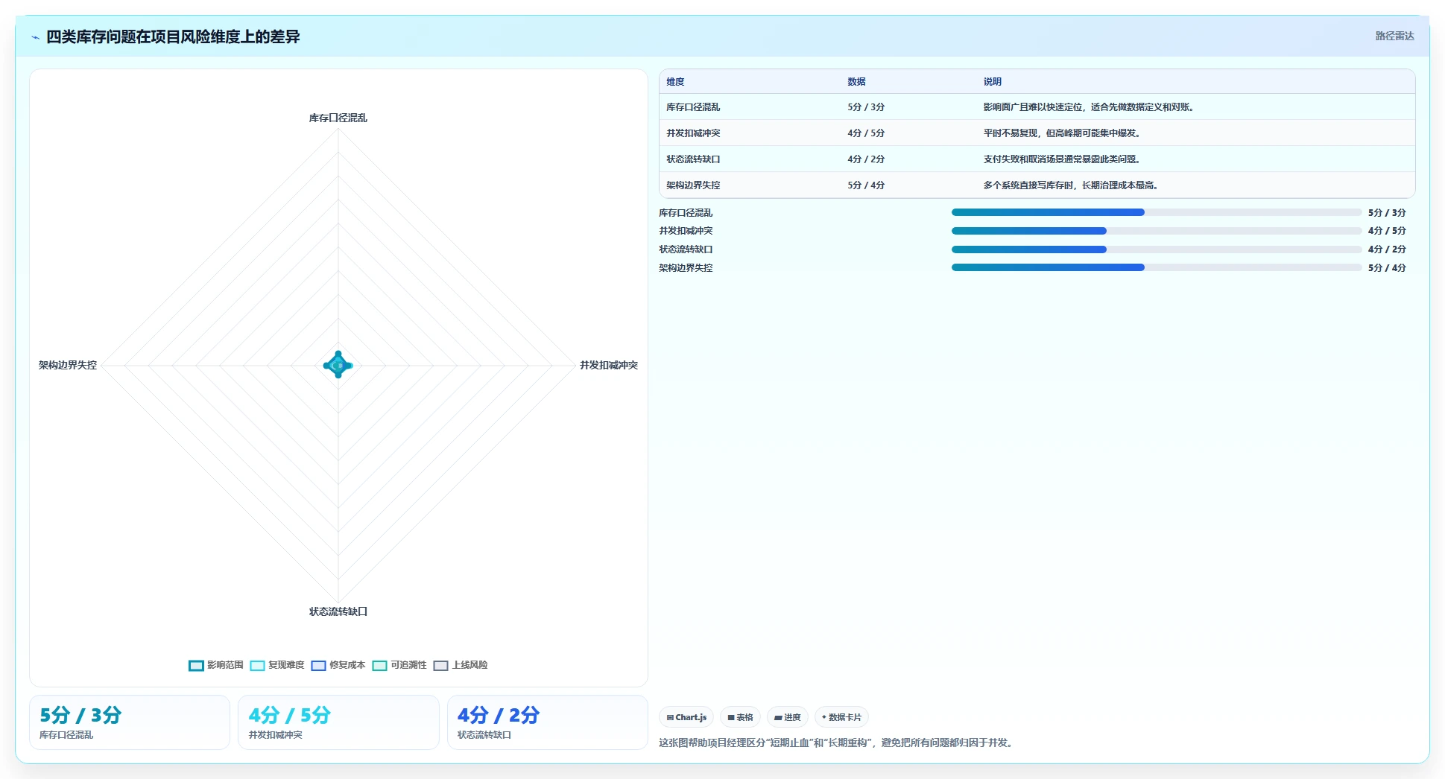Click 5分 / 4分 value beside fourth progress bar
This screenshot has width=1445, height=779.
(x=1387, y=267)
